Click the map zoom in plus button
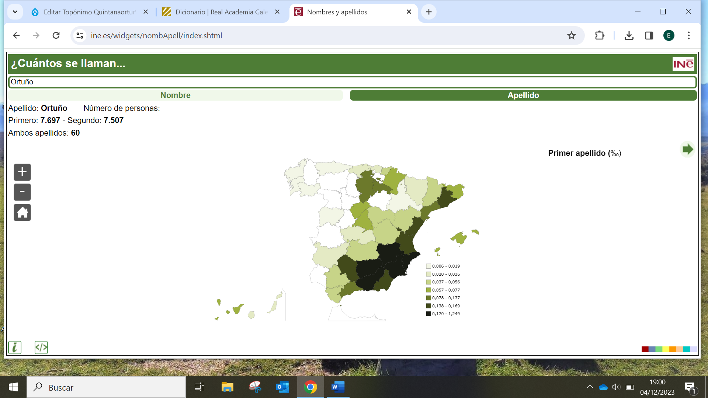This screenshot has height=398, width=708. click(22, 172)
